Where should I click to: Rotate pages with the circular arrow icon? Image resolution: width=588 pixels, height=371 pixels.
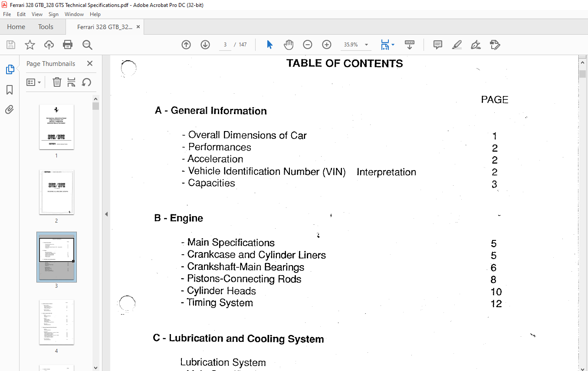tap(86, 82)
